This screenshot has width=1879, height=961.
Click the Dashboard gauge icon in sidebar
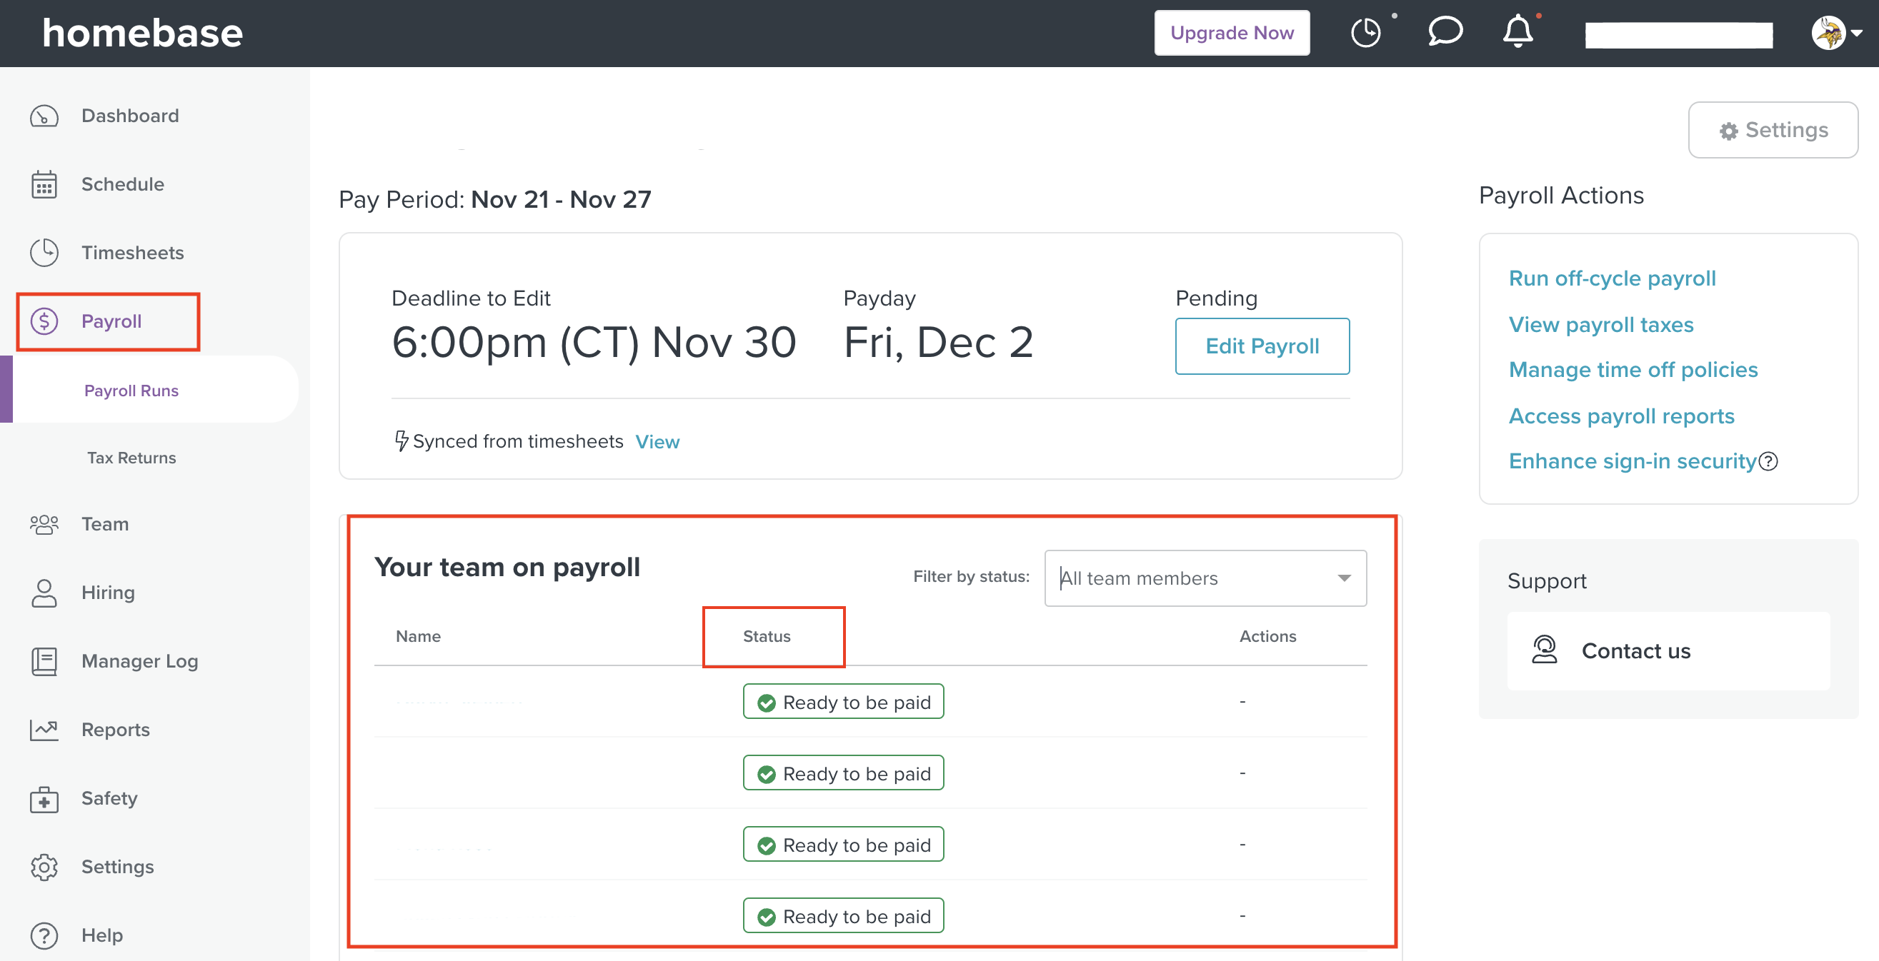[x=44, y=116]
